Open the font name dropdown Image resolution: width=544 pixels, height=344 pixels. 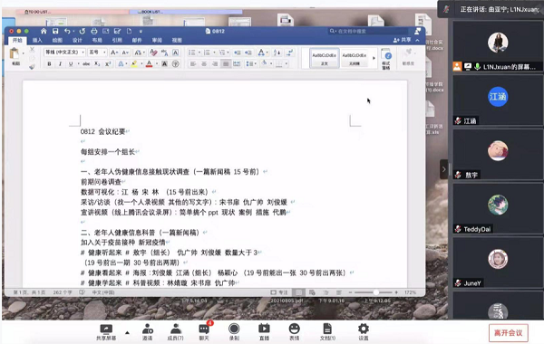(64, 53)
